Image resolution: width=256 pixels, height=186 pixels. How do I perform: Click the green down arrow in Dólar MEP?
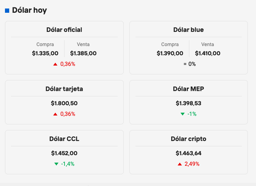coord(183,114)
